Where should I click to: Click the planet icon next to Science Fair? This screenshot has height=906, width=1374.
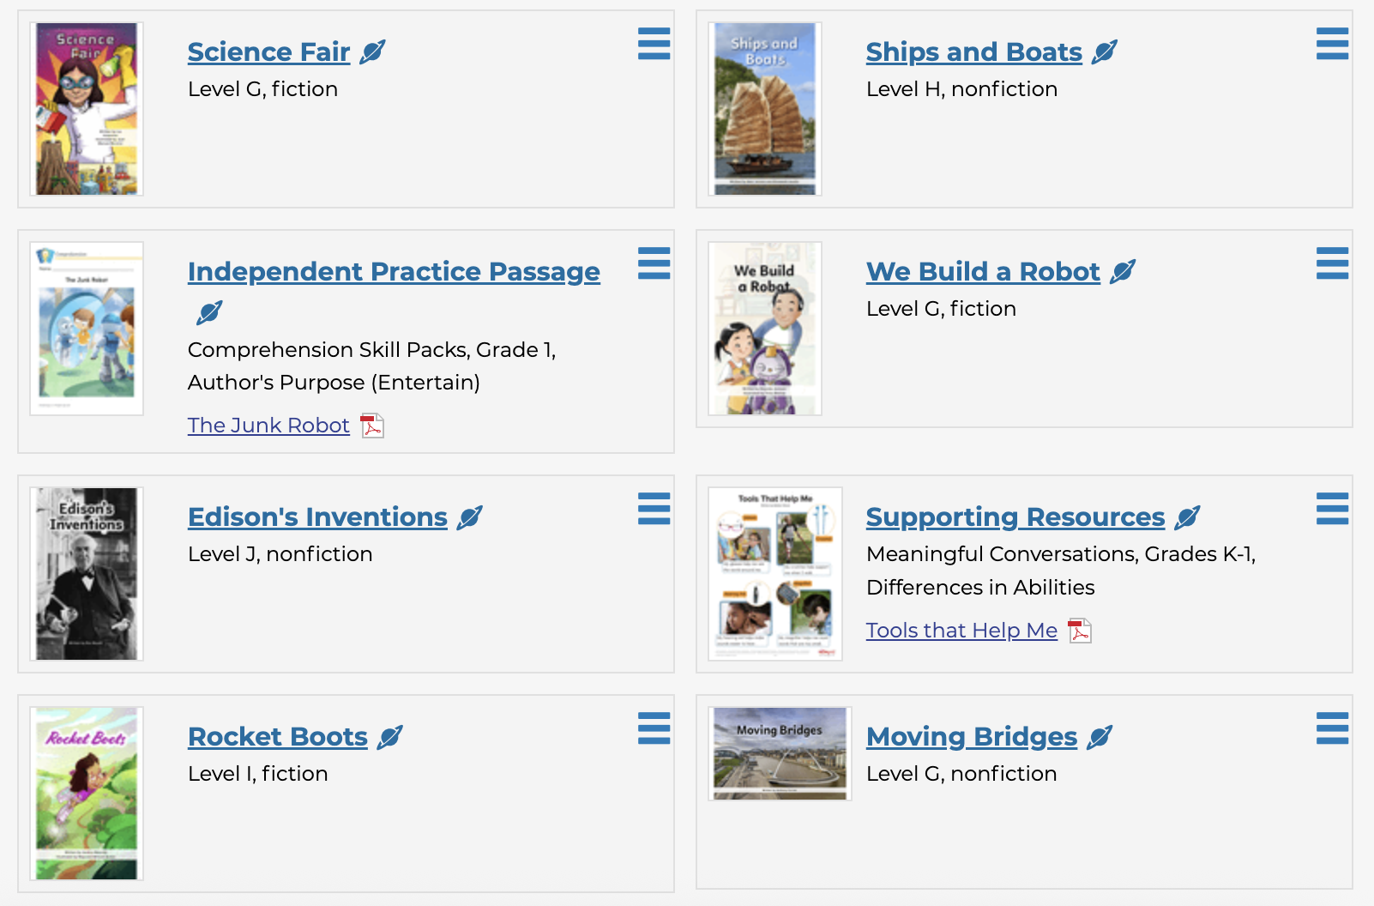pos(372,52)
